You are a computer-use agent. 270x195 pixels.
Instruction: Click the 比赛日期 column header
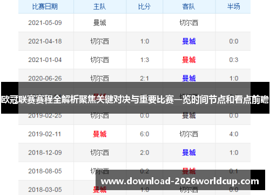45,6
